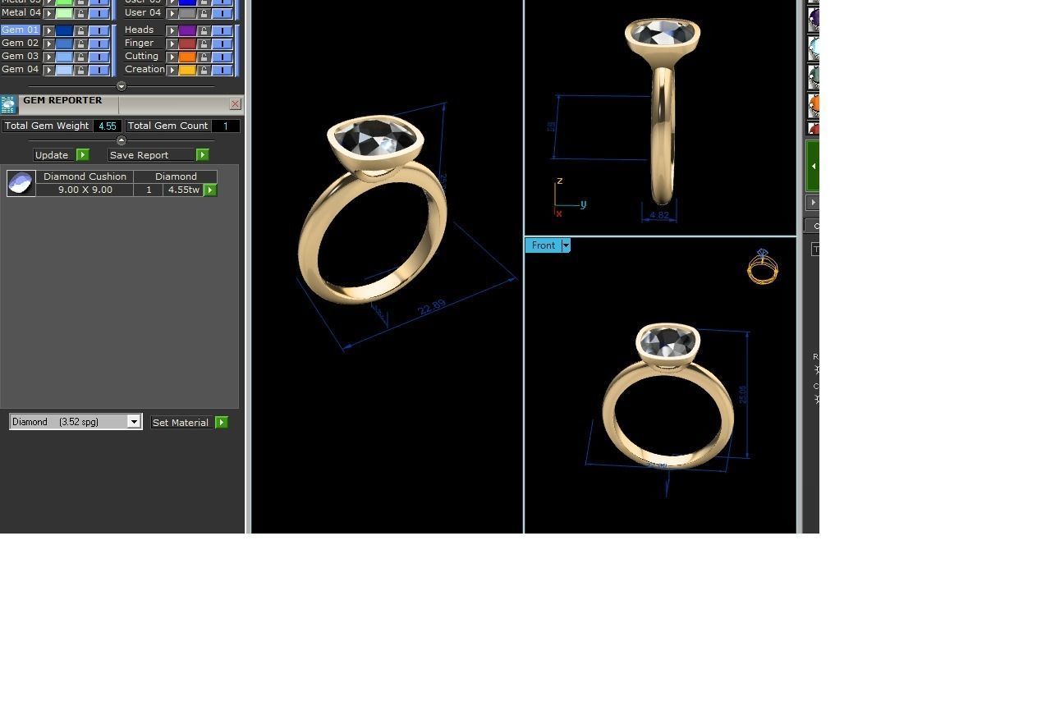This screenshot has height=710, width=1046.
Task: Expand Gem 03 layer arrow button
Action: tap(48, 57)
